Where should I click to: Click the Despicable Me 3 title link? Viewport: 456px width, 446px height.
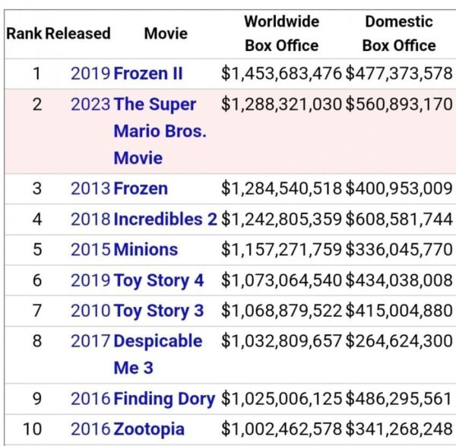157,354
